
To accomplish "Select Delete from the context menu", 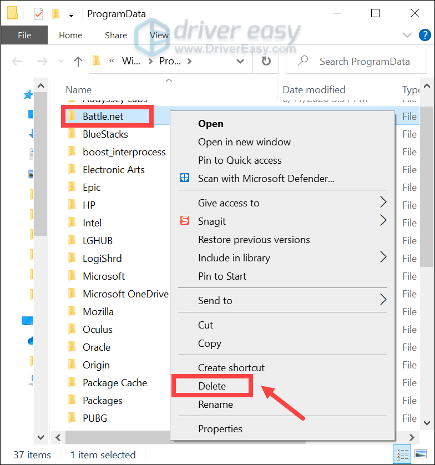I will (212, 386).
